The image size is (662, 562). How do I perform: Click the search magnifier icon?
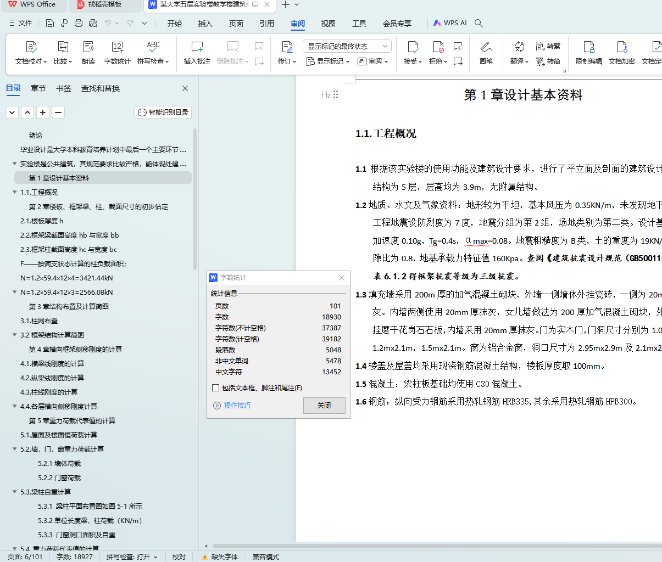pyautogui.click(x=479, y=23)
